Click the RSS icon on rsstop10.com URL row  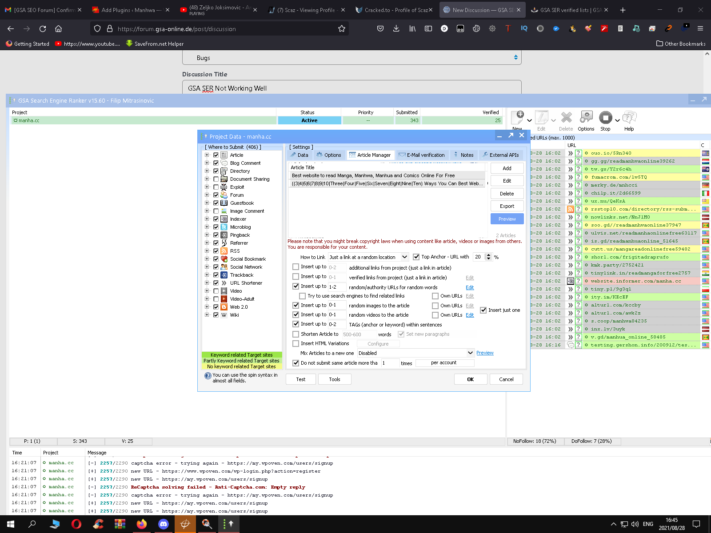[x=571, y=209]
